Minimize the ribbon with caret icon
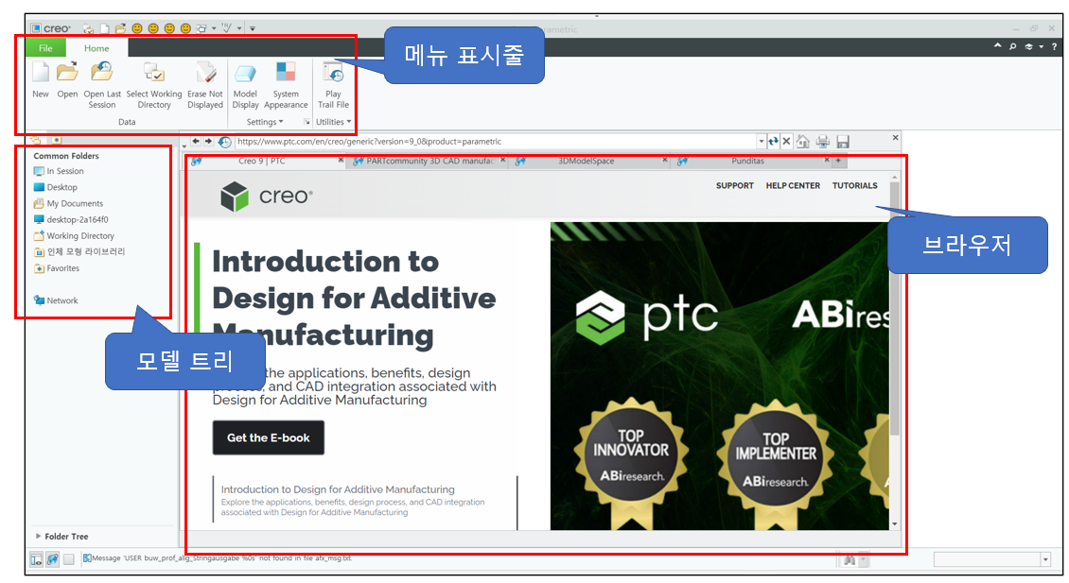The height and width of the screenshot is (583, 1069). pyautogui.click(x=997, y=45)
